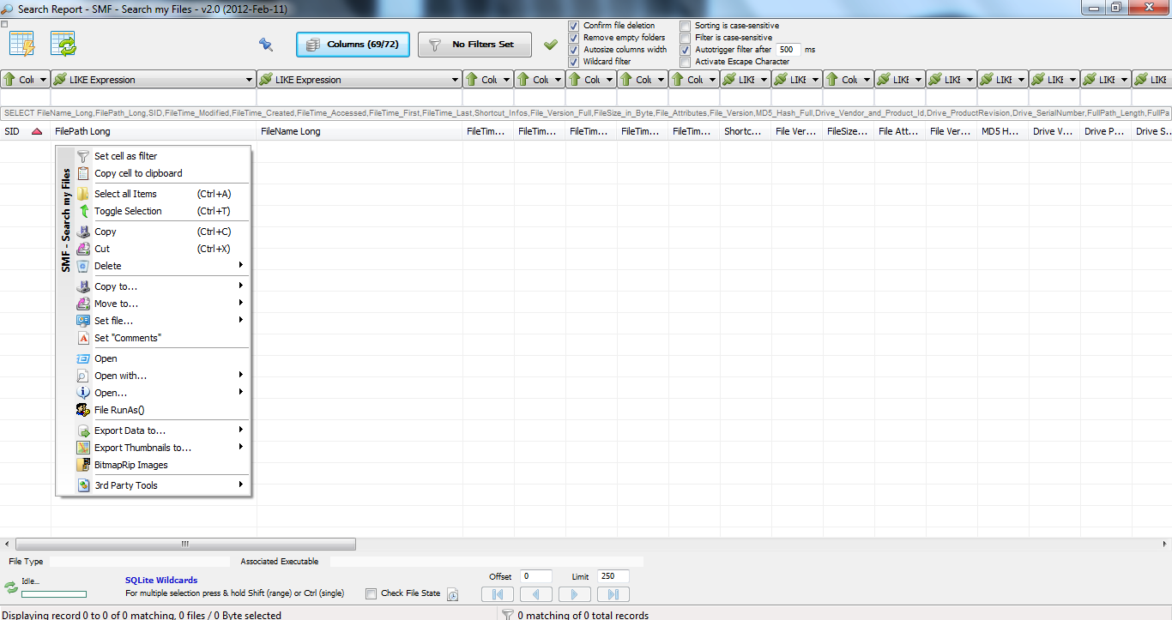Click the green refresh icon near Idle
The width and height of the screenshot is (1172, 620).
coord(11,587)
